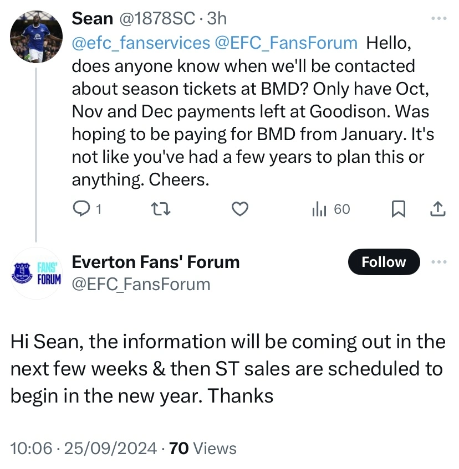Click the 70 Views count
Screen dimensions: 459x469
click(x=202, y=448)
